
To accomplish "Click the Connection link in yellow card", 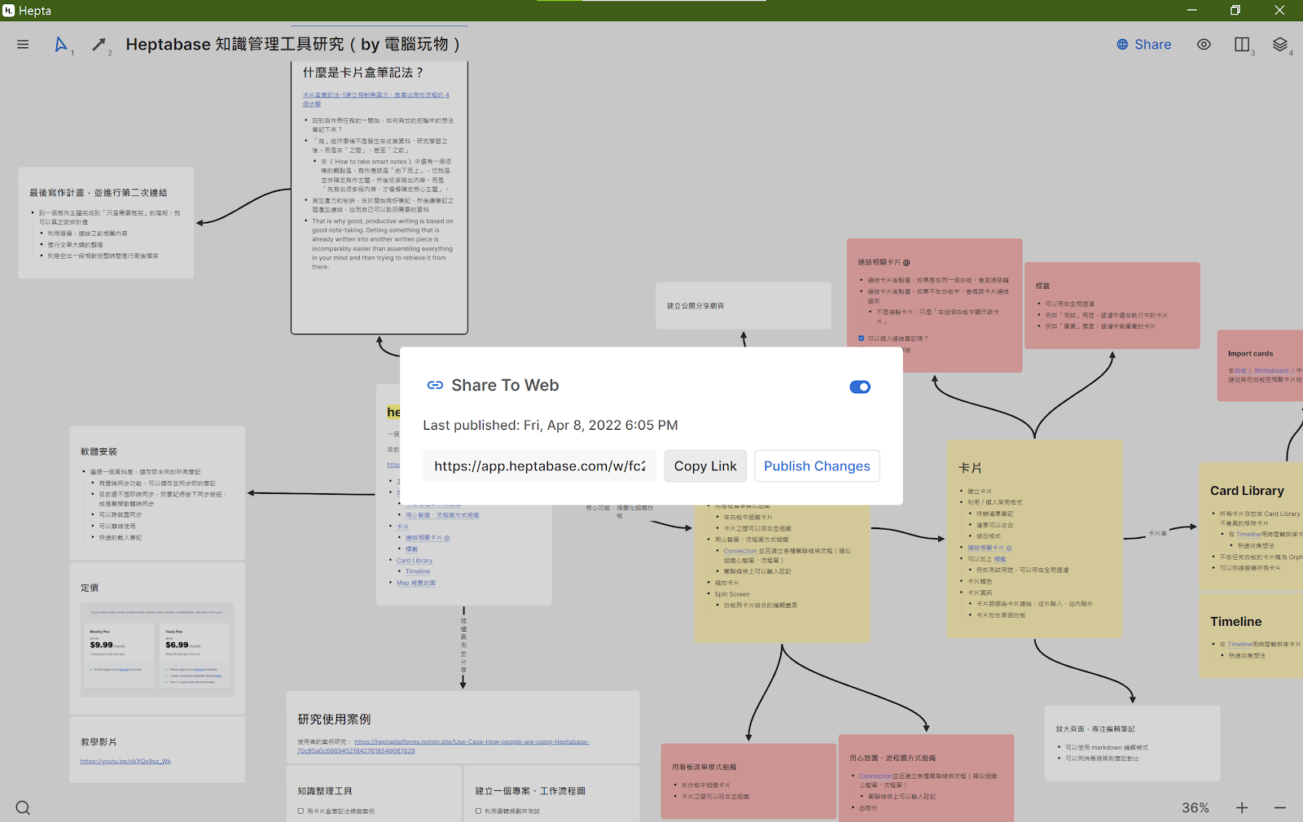I will coord(740,551).
